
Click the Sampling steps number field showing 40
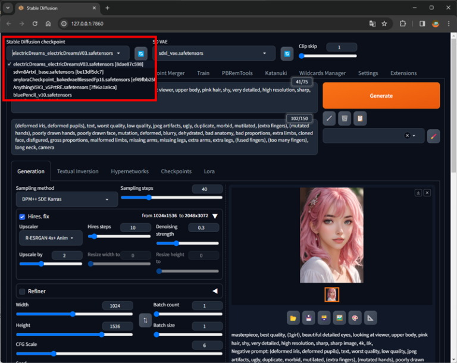tap(207, 189)
